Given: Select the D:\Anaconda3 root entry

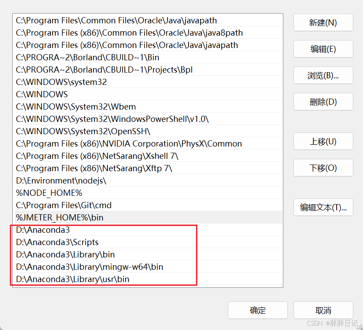Looking at the screenshot, I should coord(148,230).
